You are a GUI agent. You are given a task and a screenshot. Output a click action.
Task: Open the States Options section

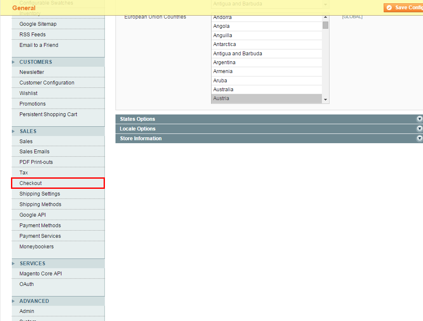[x=269, y=119]
